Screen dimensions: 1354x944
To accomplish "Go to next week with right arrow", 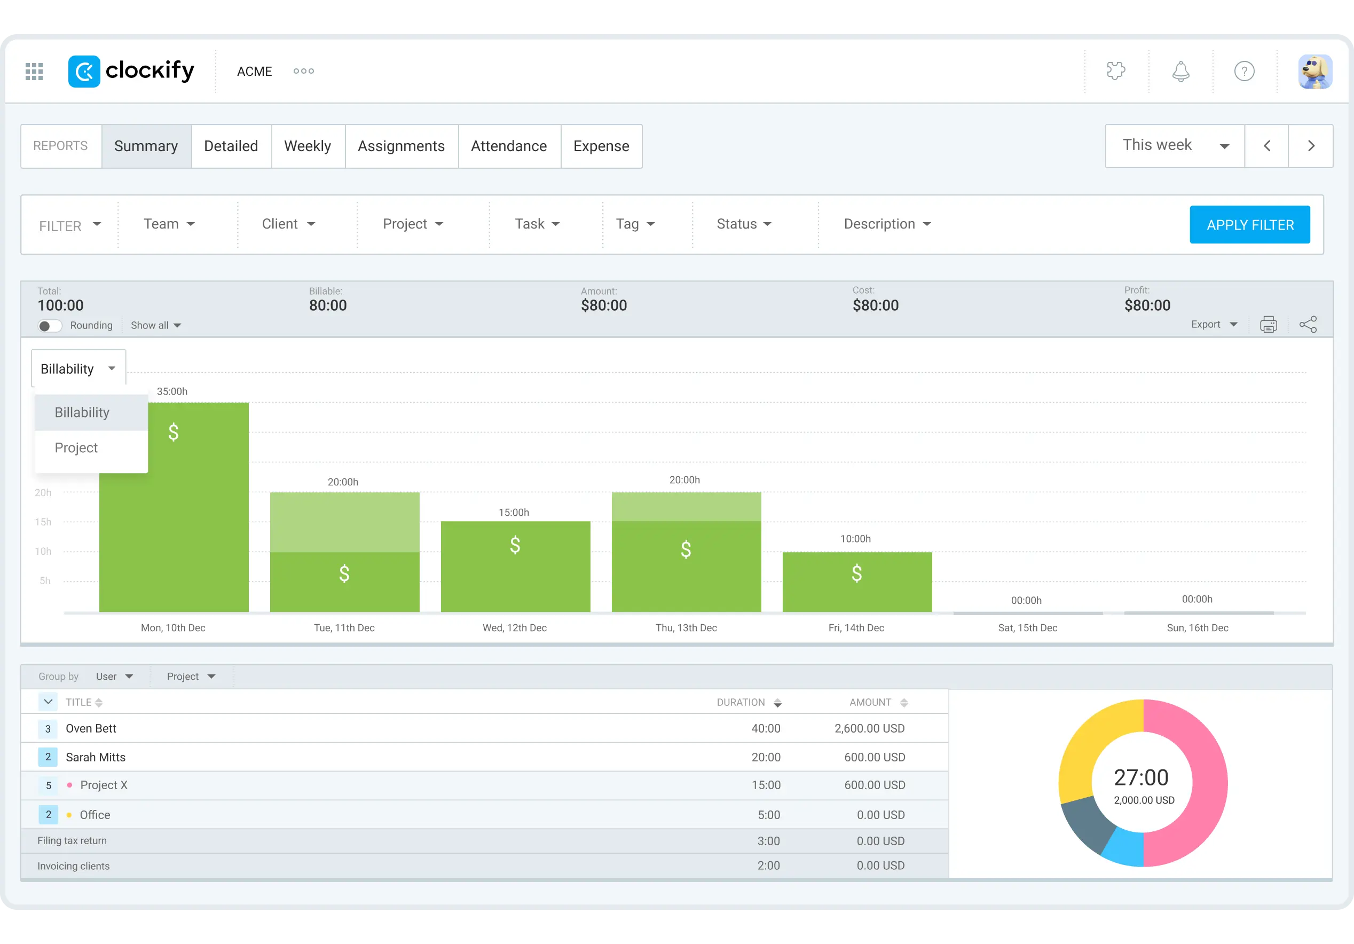I will pyautogui.click(x=1311, y=145).
